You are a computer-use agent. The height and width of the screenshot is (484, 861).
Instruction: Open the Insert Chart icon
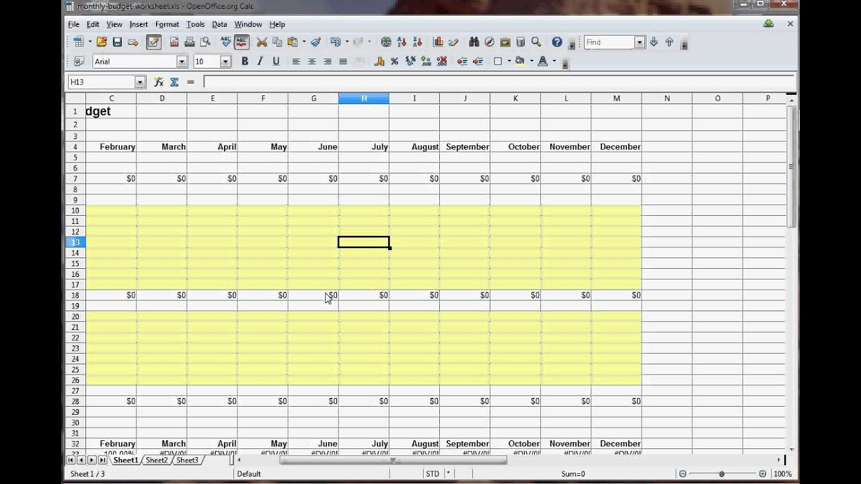(x=438, y=41)
